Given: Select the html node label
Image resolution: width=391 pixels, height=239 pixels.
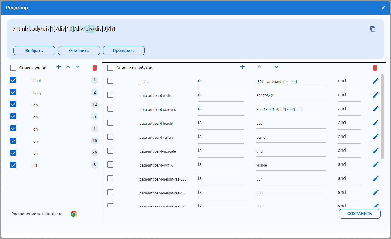Looking at the screenshot, I should (37, 81).
